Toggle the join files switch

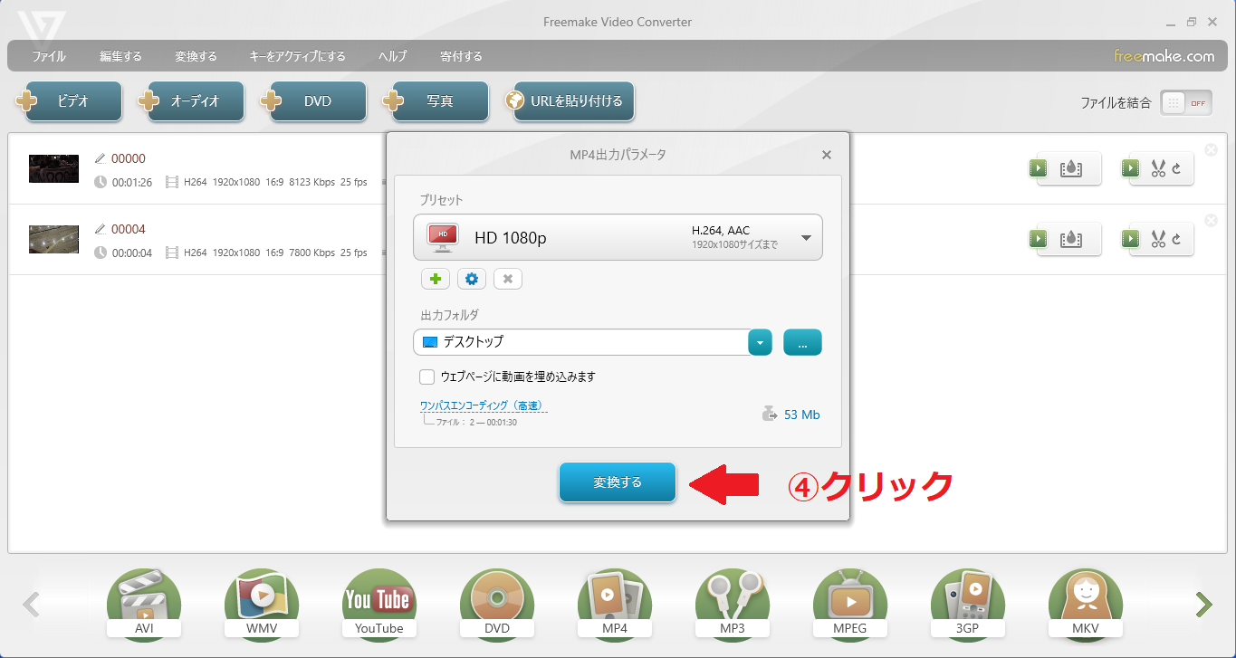coord(1186,103)
